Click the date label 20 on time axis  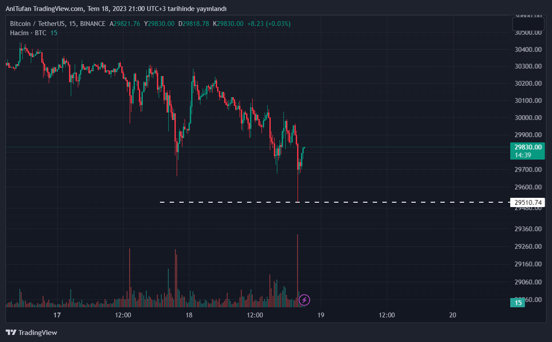point(453,315)
